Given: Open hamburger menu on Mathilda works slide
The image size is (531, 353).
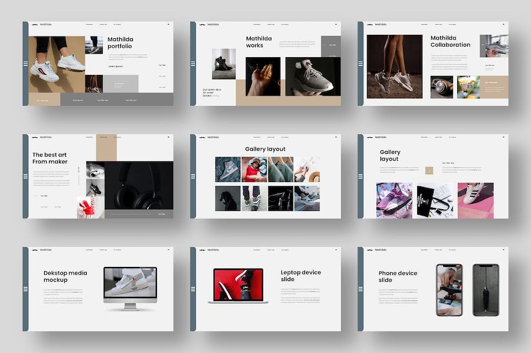Looking at the screenshot, I should pos(193,64).
